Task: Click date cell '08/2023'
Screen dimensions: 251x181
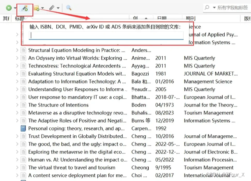Action: point(165,113)
